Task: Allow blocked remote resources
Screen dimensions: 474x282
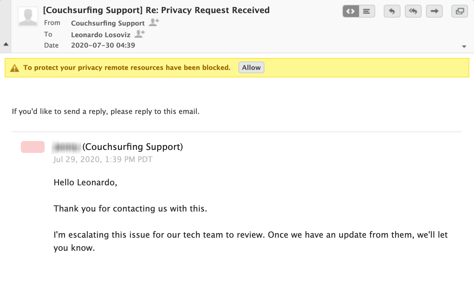Action: [x=251, y=68]
